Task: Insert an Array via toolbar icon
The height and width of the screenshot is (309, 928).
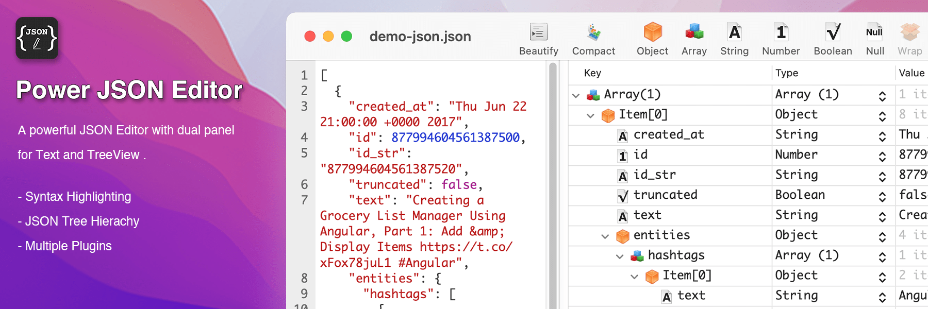Action: [x=694, y=32]
